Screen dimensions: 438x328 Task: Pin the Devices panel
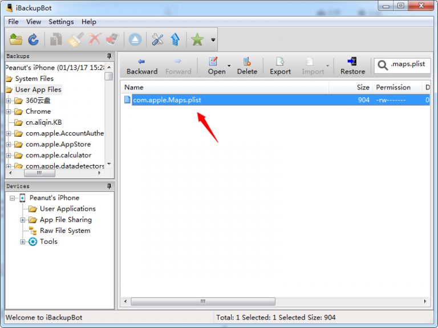coord(109,186)
